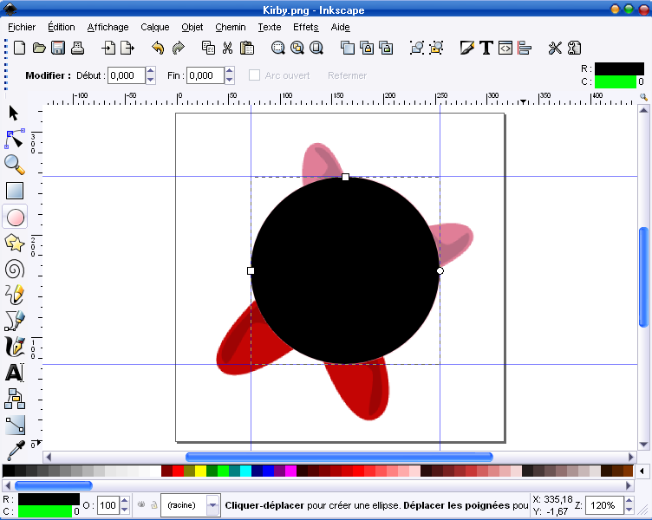Open the Objet menu
The image size is (652, 520).
point(192,28)
